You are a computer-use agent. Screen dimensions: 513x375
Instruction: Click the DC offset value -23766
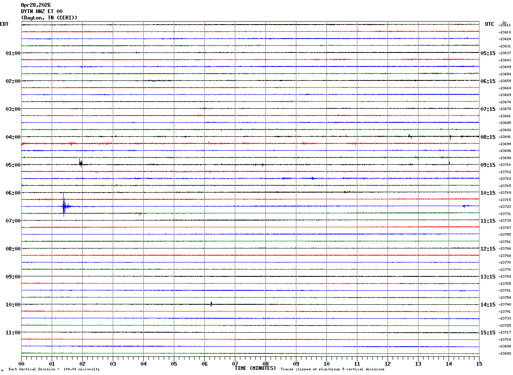tap(505, 249)
